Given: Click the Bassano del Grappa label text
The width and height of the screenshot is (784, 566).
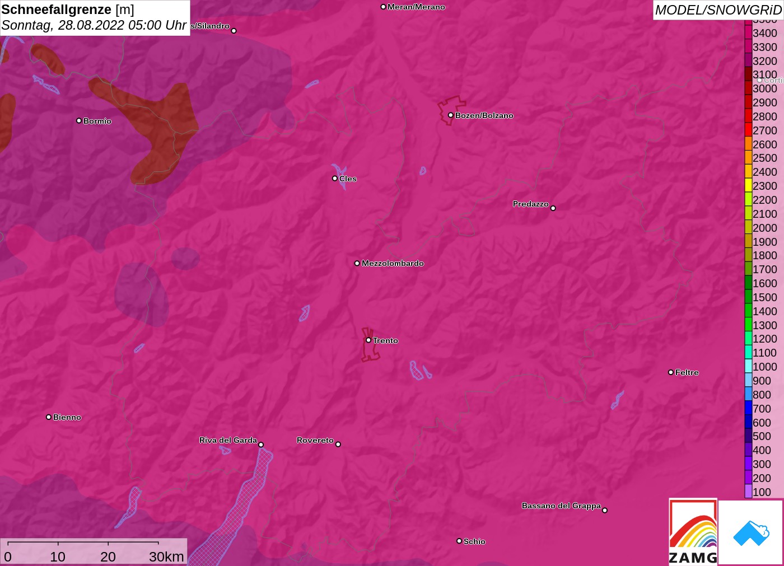Looking at the screenshot, I should [561, 506].
